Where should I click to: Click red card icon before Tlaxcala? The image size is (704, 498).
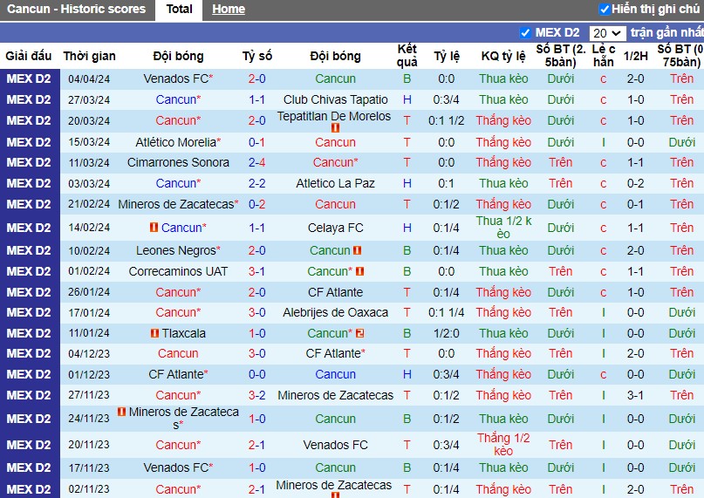tap(154, 333)
